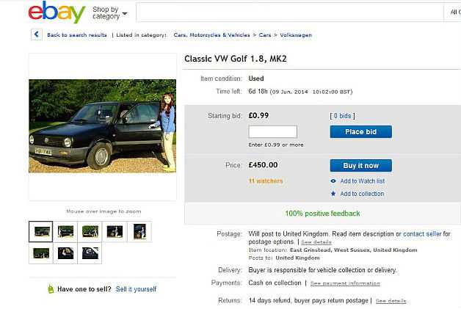Select the last thumbnail in the bottom row
Image resolution: width=461 pixels, height=309 pixels.
[x=90, y=253]
